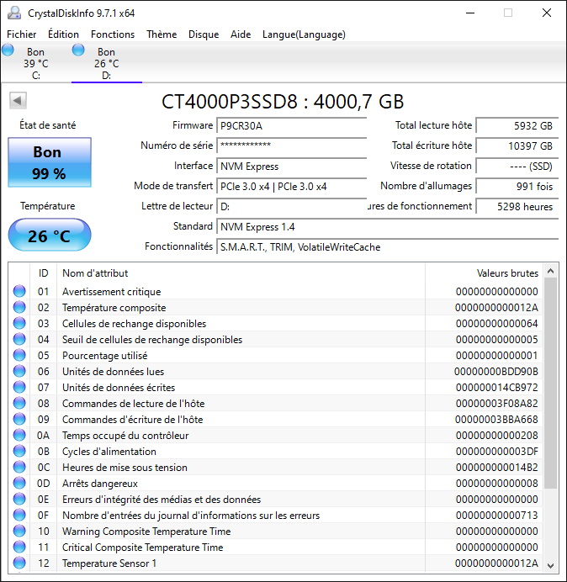Click the disk title CT4000P3SSD8 : 4000,7 GB

(x=283, y=101)
